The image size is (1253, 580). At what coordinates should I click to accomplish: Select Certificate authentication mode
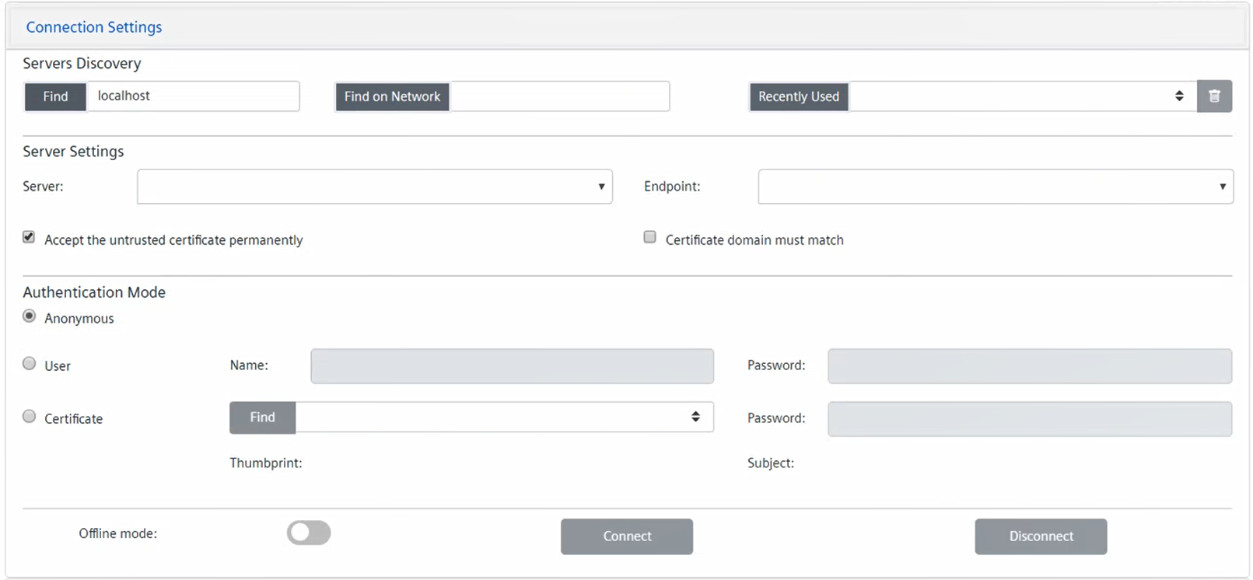30,417
